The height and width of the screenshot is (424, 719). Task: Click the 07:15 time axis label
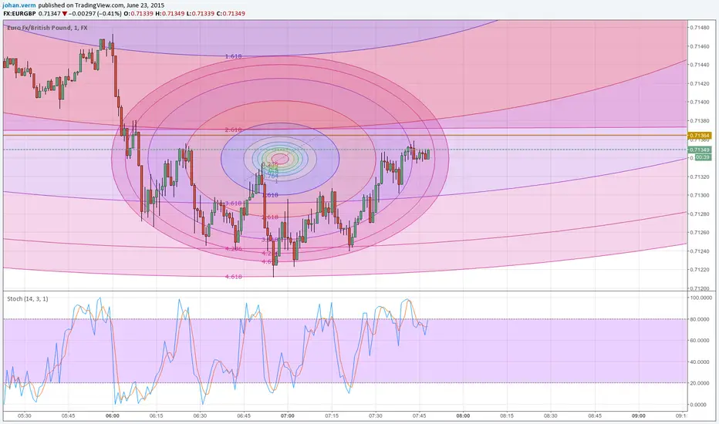click(332, 416)
